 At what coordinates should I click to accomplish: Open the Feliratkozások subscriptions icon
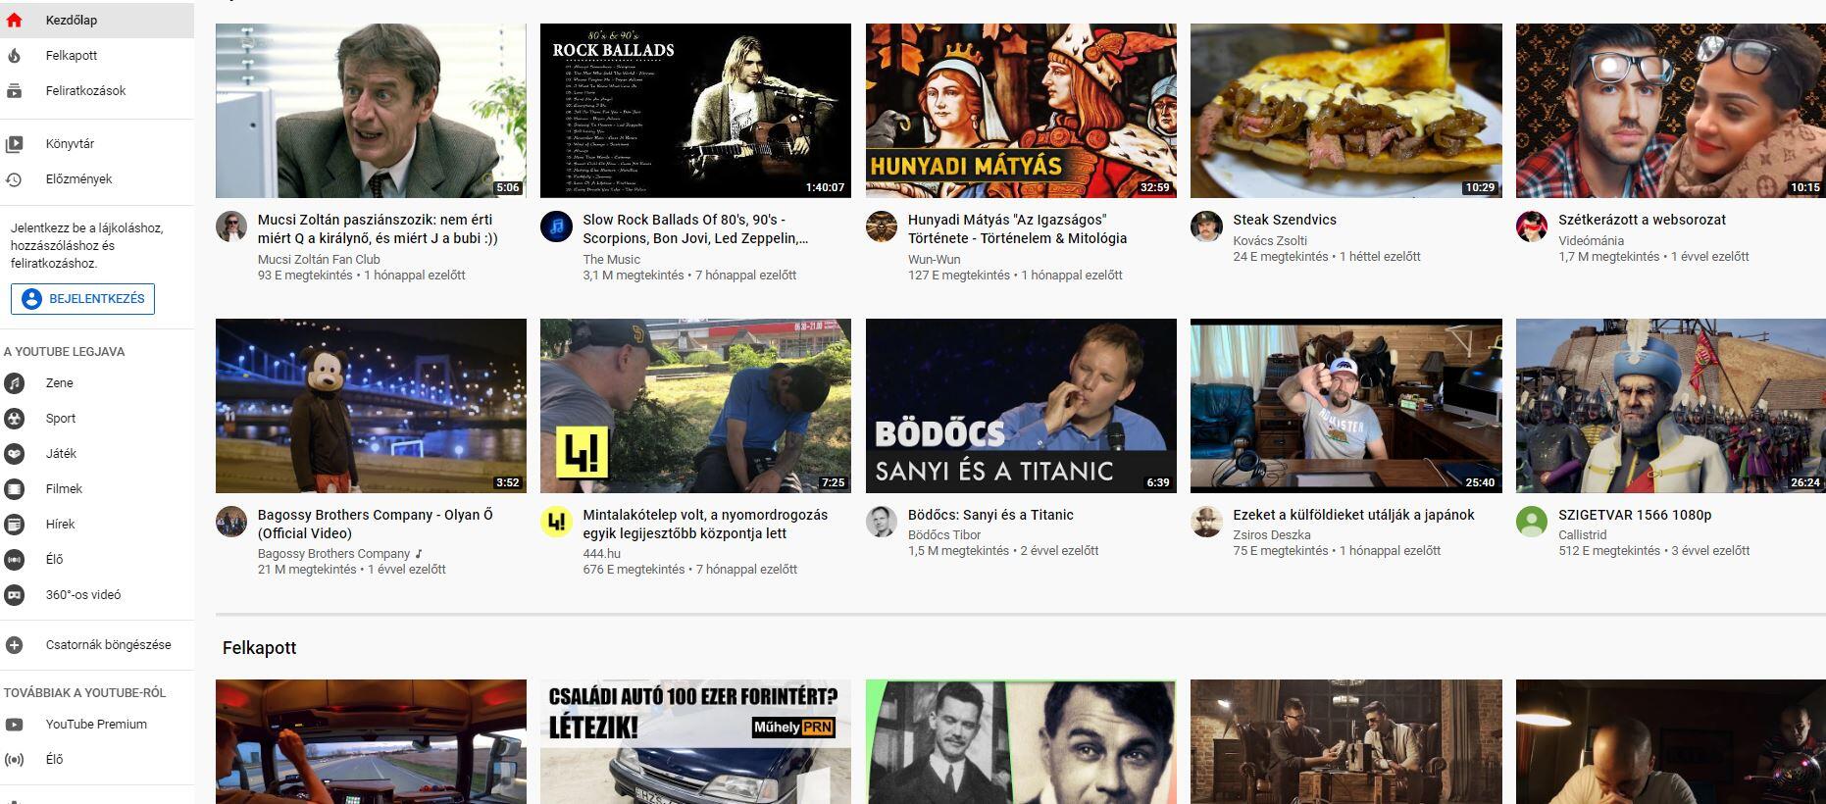point(14,91)
